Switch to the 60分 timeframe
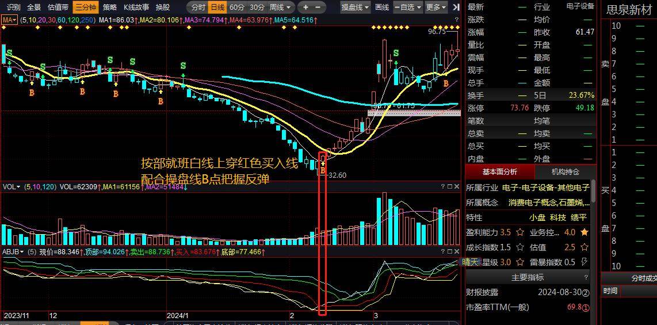This screenshot has width=657, height=325. pos(236,7)
